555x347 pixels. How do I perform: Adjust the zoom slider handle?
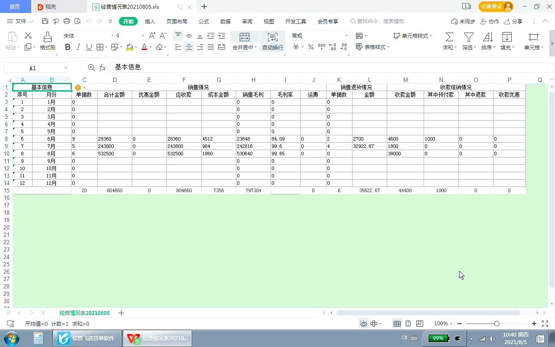pos(497,324)
